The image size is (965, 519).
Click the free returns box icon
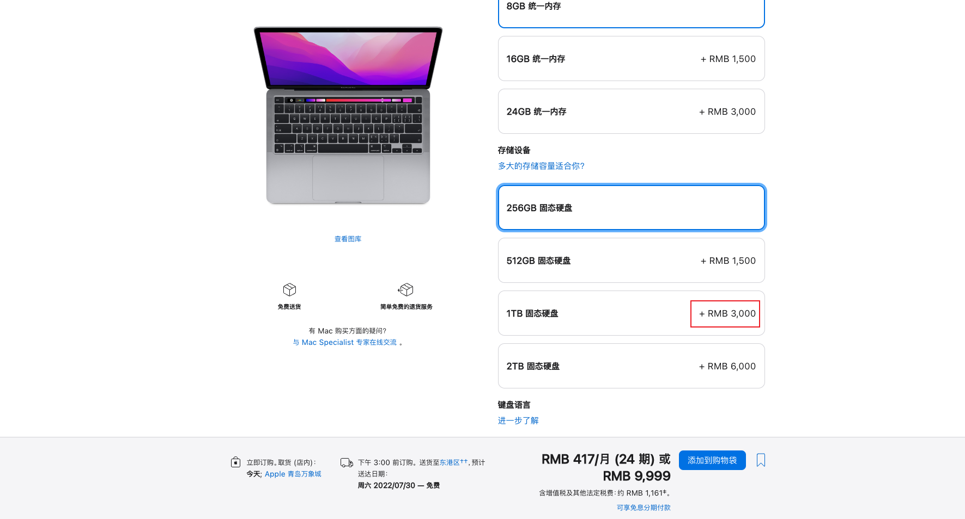pyautogui.click(x=406, y=289)
